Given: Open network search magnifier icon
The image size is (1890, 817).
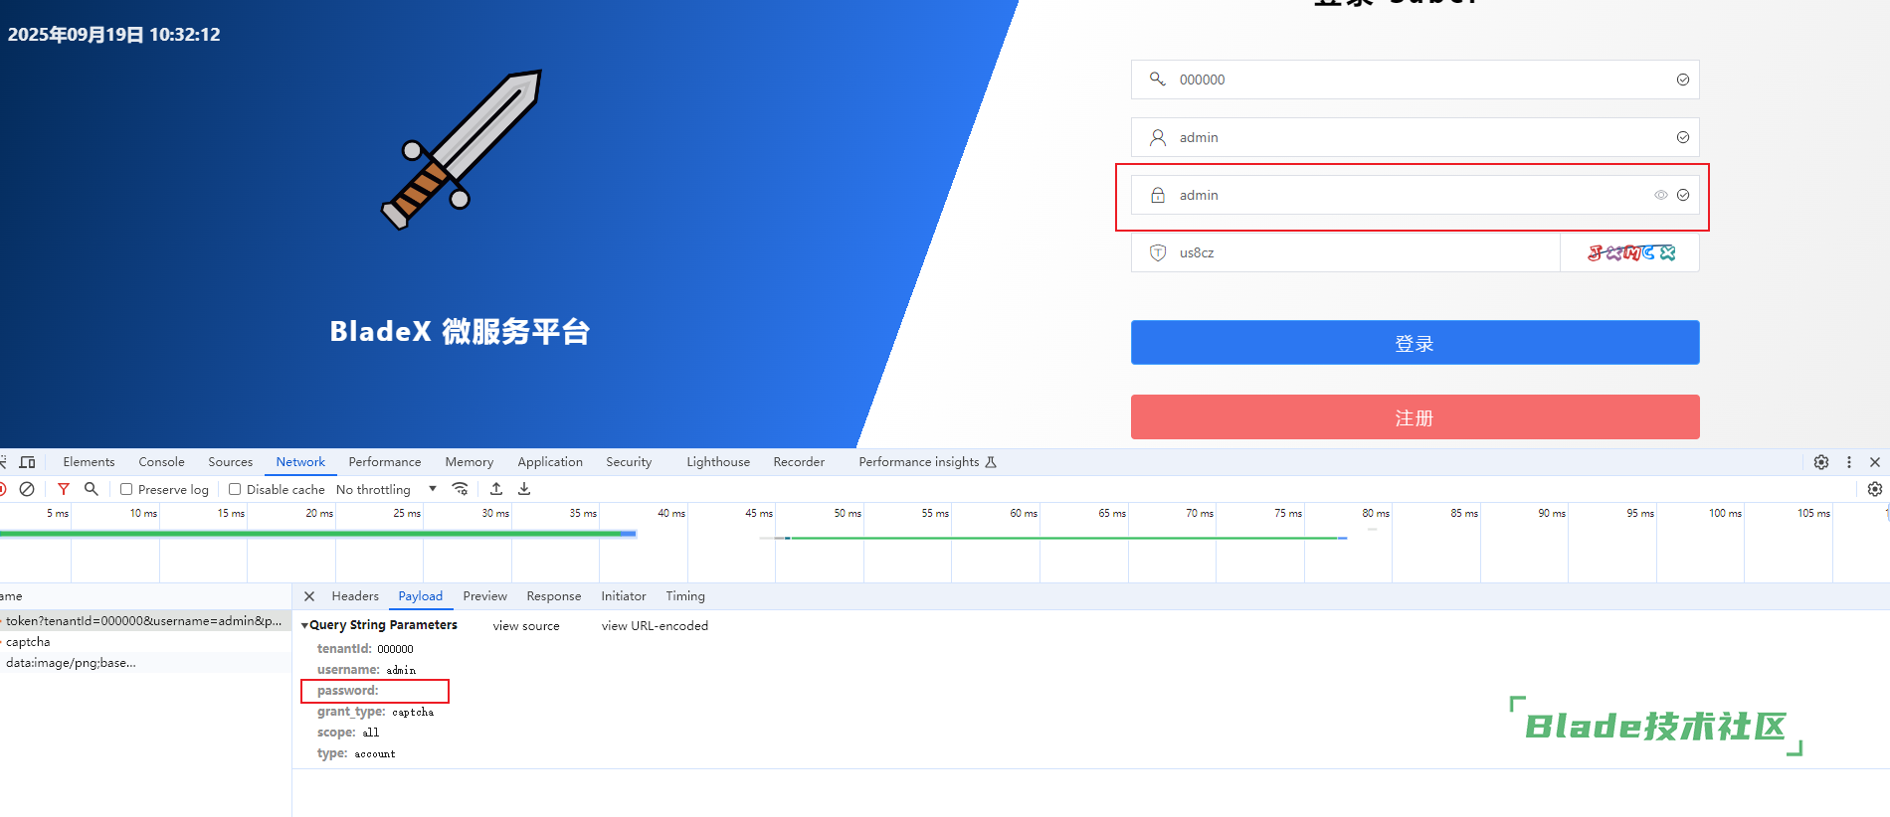Looking at the screenshot, I should [x=92, y=489].
